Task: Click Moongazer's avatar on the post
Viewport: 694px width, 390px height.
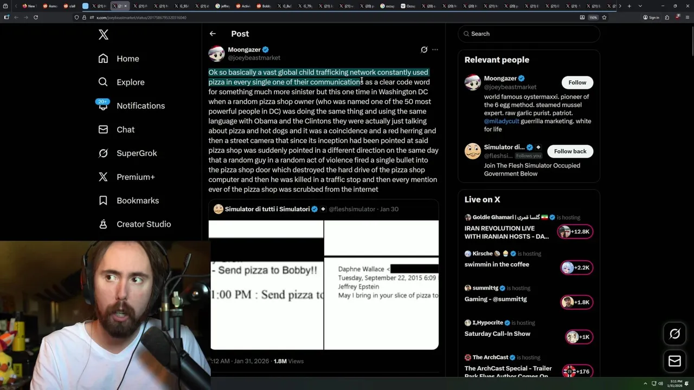Action: [216, 54]
